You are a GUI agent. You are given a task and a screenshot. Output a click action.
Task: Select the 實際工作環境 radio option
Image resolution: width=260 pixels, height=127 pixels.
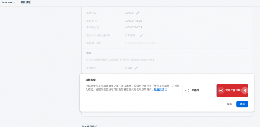(232, 91)
